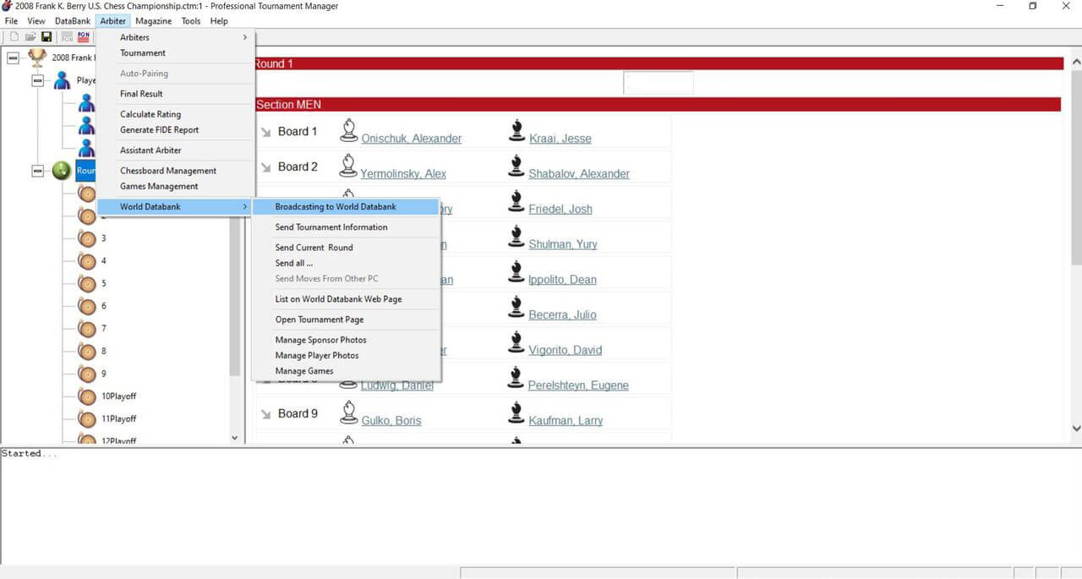Screen dimensions: 1082x579
Task: Open the DataBank menu
Action: tap(73, 21)
